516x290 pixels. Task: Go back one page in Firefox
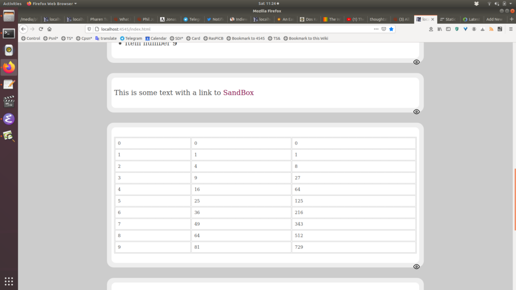(23, 29)
